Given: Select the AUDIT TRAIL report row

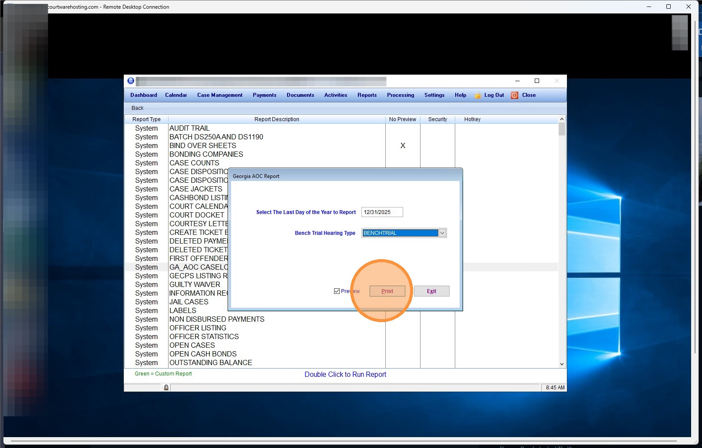Looking at the screenshot, I should pos(189,128).
